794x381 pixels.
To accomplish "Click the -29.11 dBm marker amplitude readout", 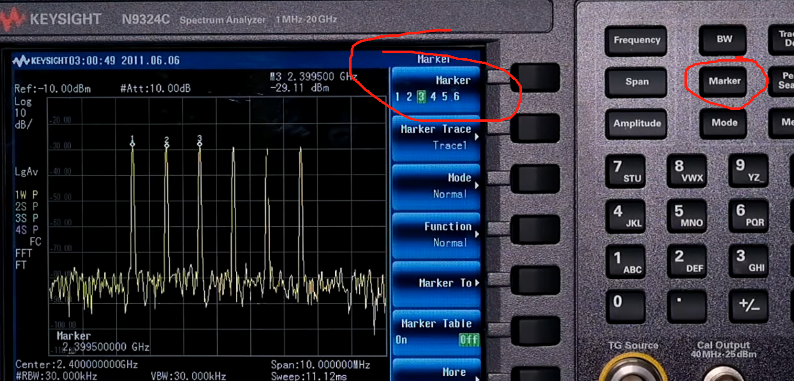I will [299, 88].
